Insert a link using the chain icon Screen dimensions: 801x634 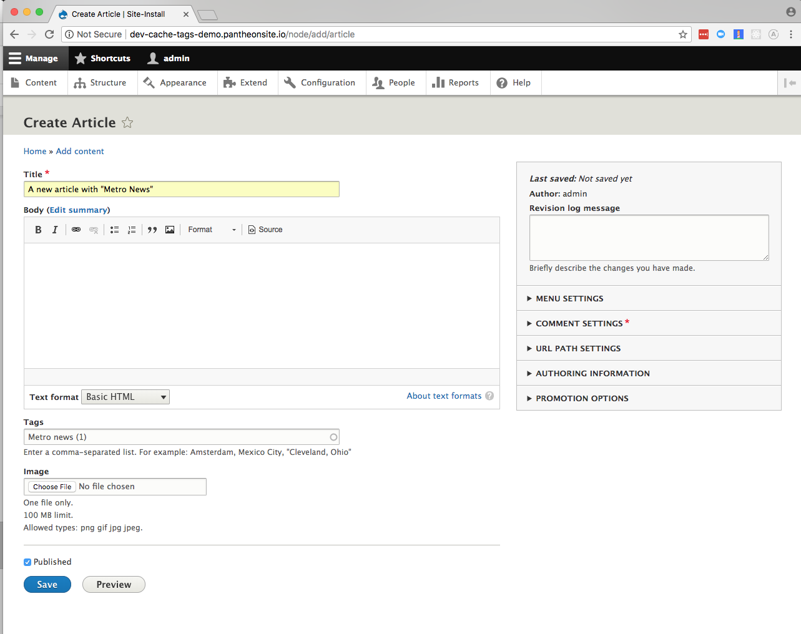coord(76,230)
